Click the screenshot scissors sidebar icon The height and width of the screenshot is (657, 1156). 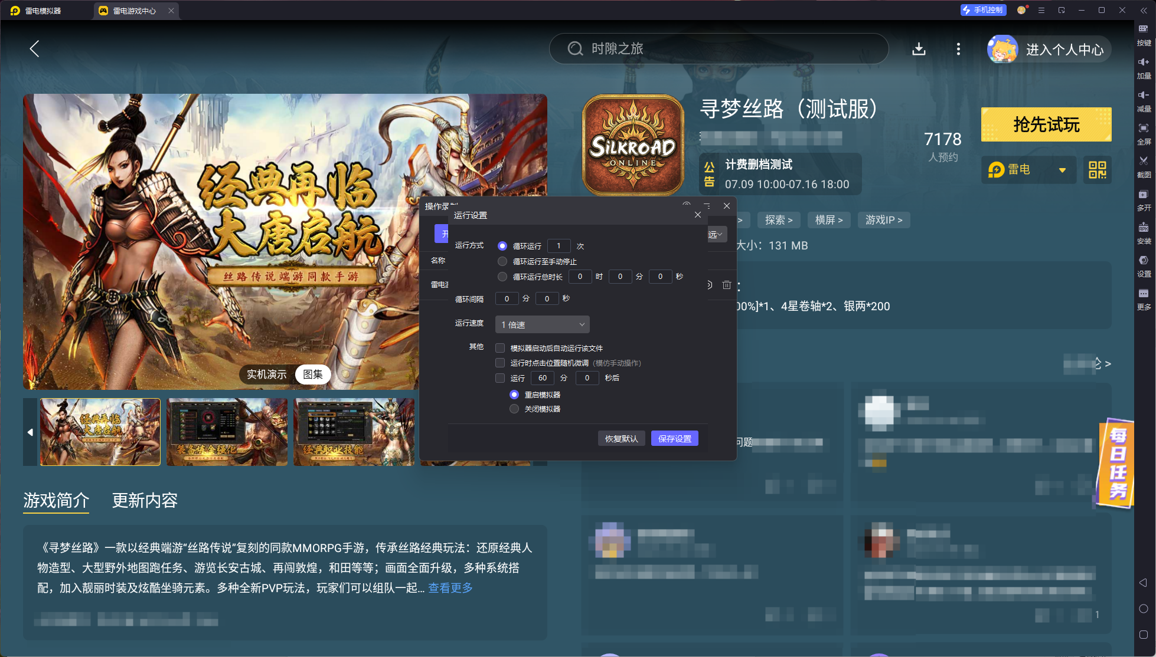pos(1143,161)
